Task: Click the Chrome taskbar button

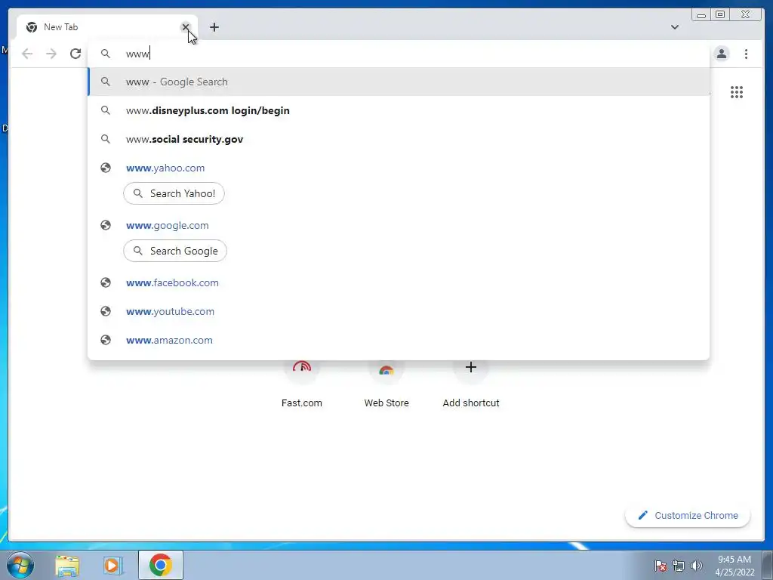Action: point(160,565)
